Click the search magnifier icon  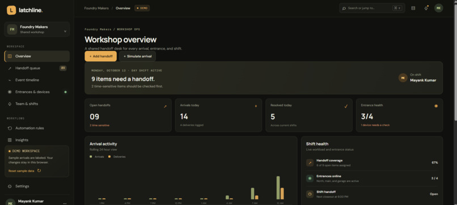tap(344, 8)
